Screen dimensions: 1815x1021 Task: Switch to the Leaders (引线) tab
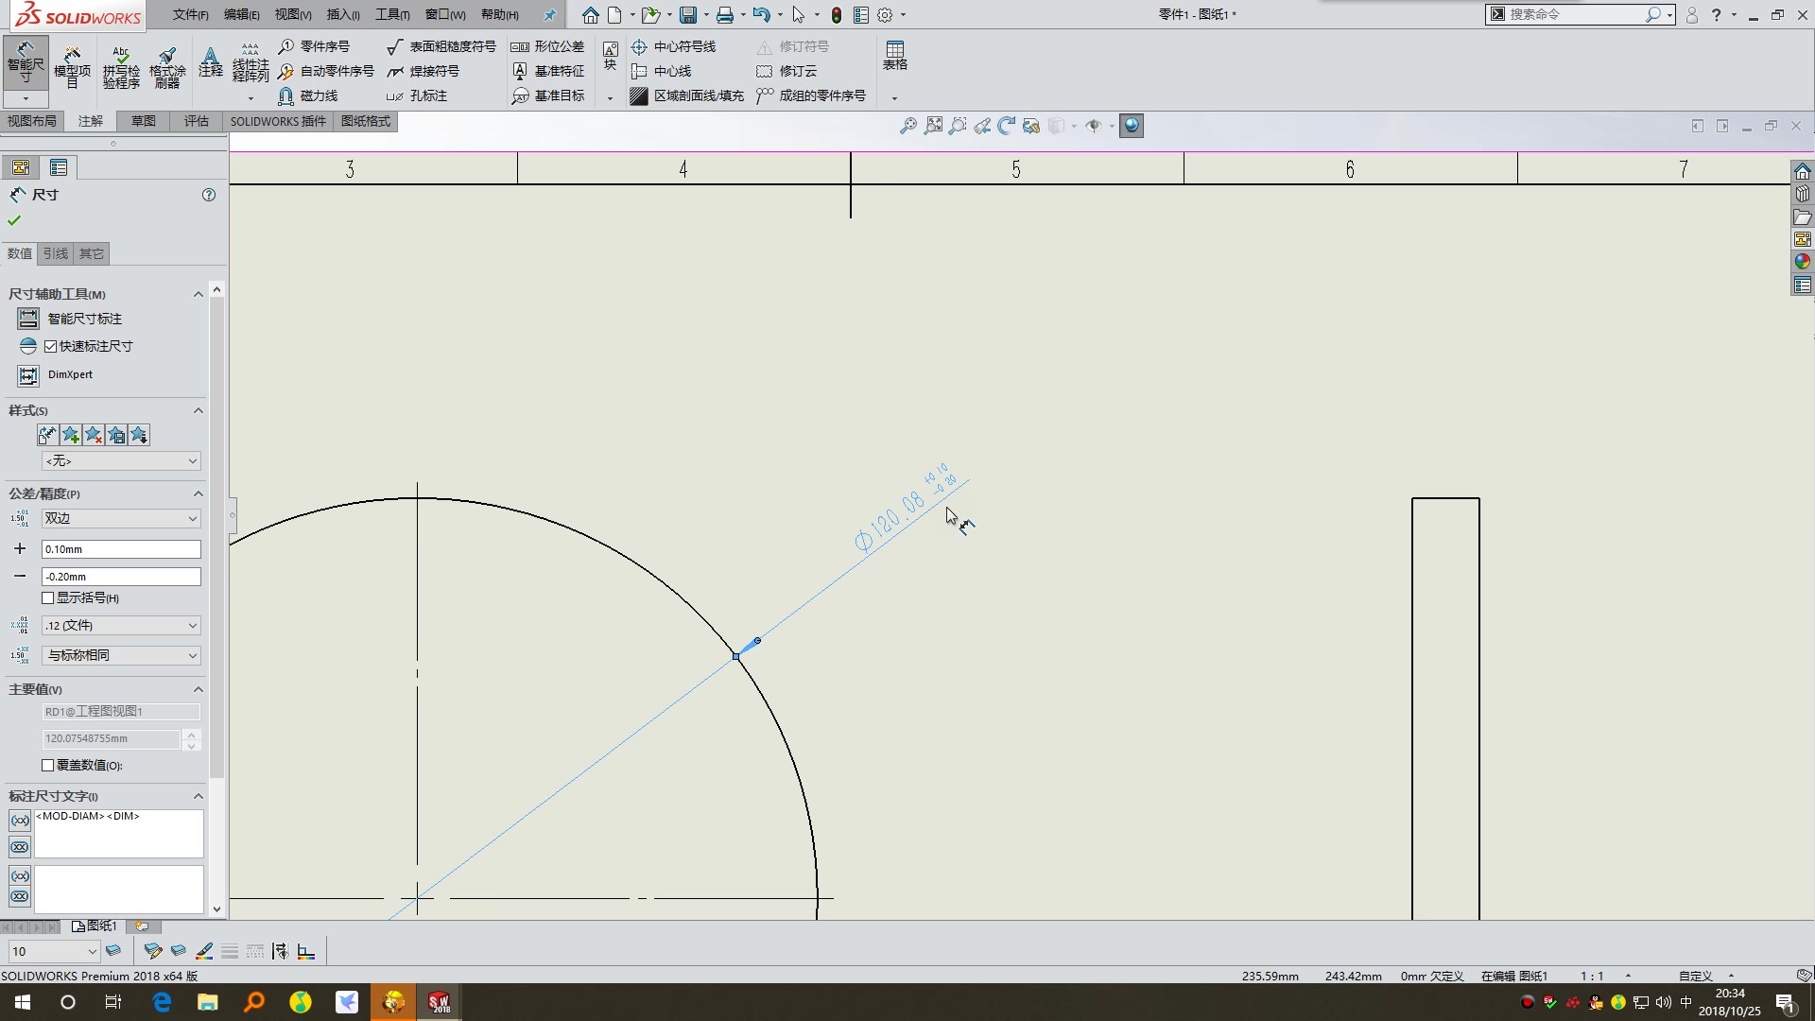tap(56, 253)
